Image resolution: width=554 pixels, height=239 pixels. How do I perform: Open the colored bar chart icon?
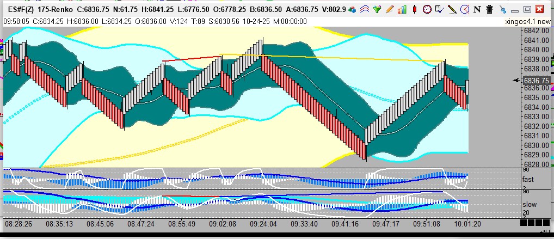point(402,9)
